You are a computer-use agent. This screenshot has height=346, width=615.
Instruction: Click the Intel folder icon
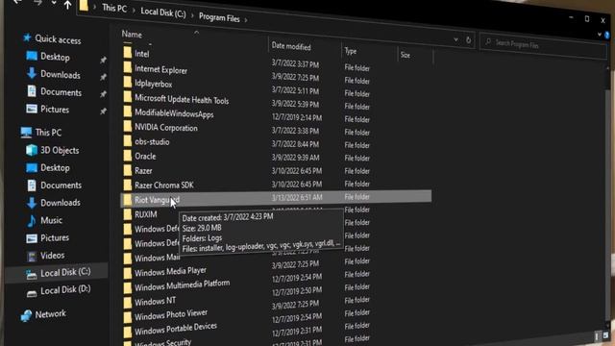(x=128, y=53)
